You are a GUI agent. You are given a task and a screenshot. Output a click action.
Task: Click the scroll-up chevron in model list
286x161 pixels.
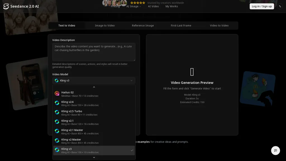click(94, 87)
